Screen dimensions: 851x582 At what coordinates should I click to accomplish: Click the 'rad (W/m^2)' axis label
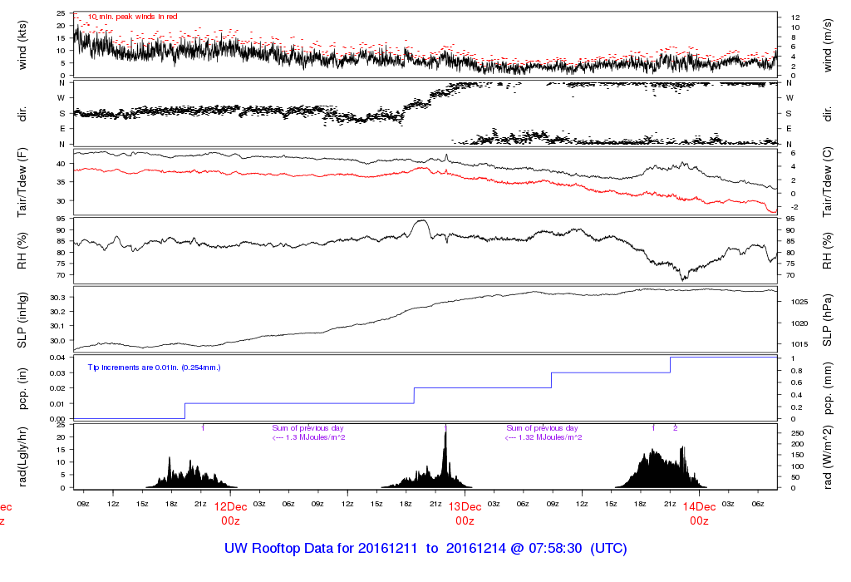[x=827, y=457]
